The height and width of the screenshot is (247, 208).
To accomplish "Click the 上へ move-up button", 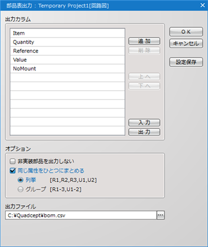I will point(144,77).
